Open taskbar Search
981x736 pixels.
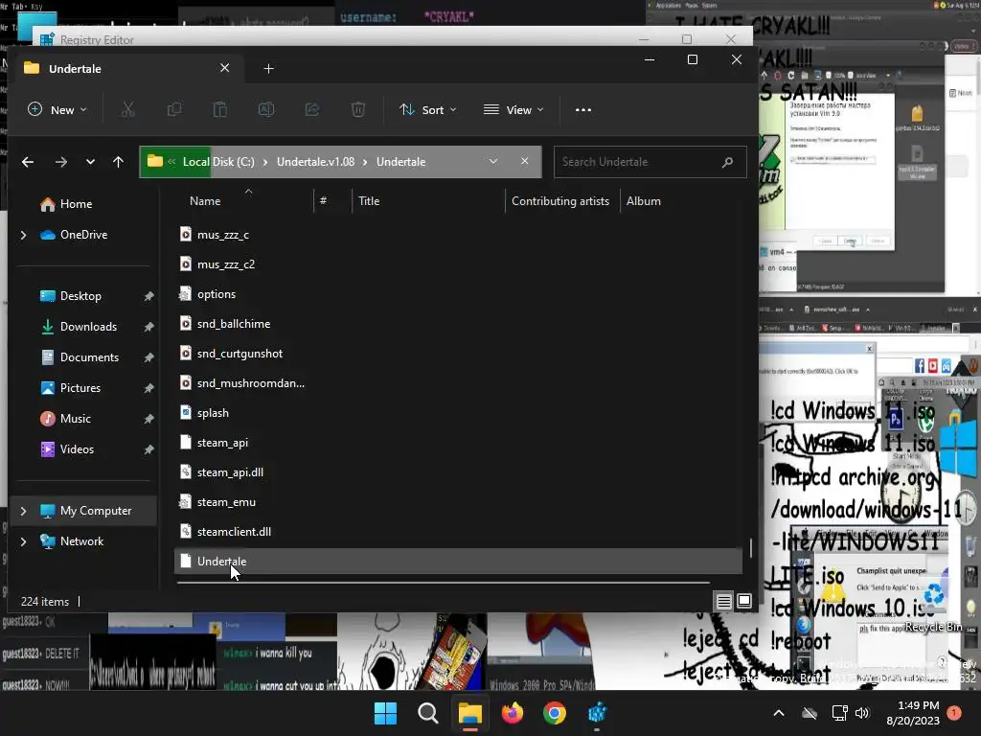tap(428, 713)
